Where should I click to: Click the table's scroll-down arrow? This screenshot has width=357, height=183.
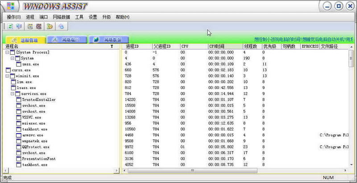click(351, 165)
